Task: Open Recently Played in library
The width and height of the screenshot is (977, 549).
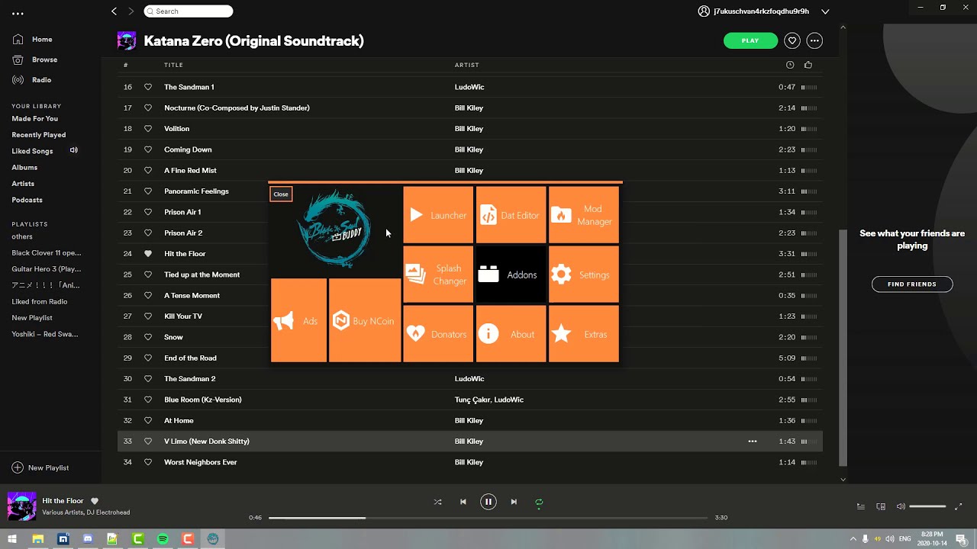Action: pos(39,135)
